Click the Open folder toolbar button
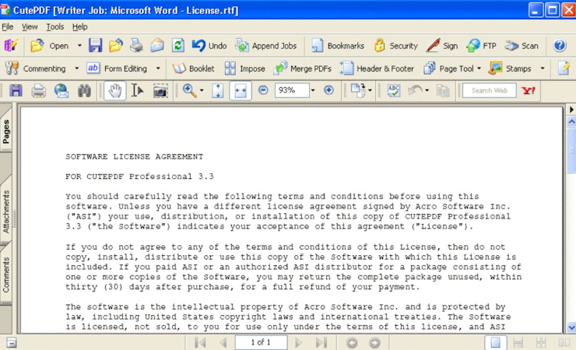 [x=49, y=46]
